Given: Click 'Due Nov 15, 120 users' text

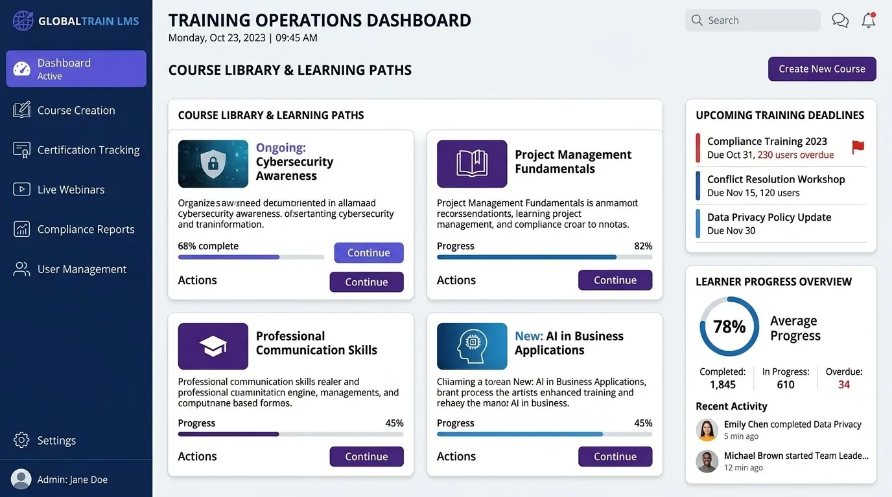Looking at the screenshot, I should [x=753, y=193].
